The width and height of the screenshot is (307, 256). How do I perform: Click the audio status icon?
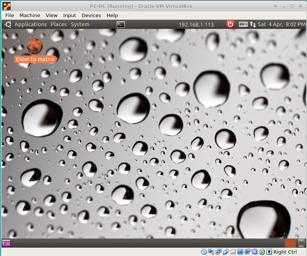211,252
